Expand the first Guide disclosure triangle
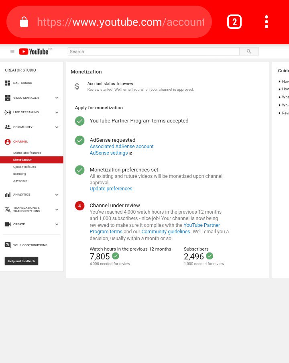 coord(279,81)
